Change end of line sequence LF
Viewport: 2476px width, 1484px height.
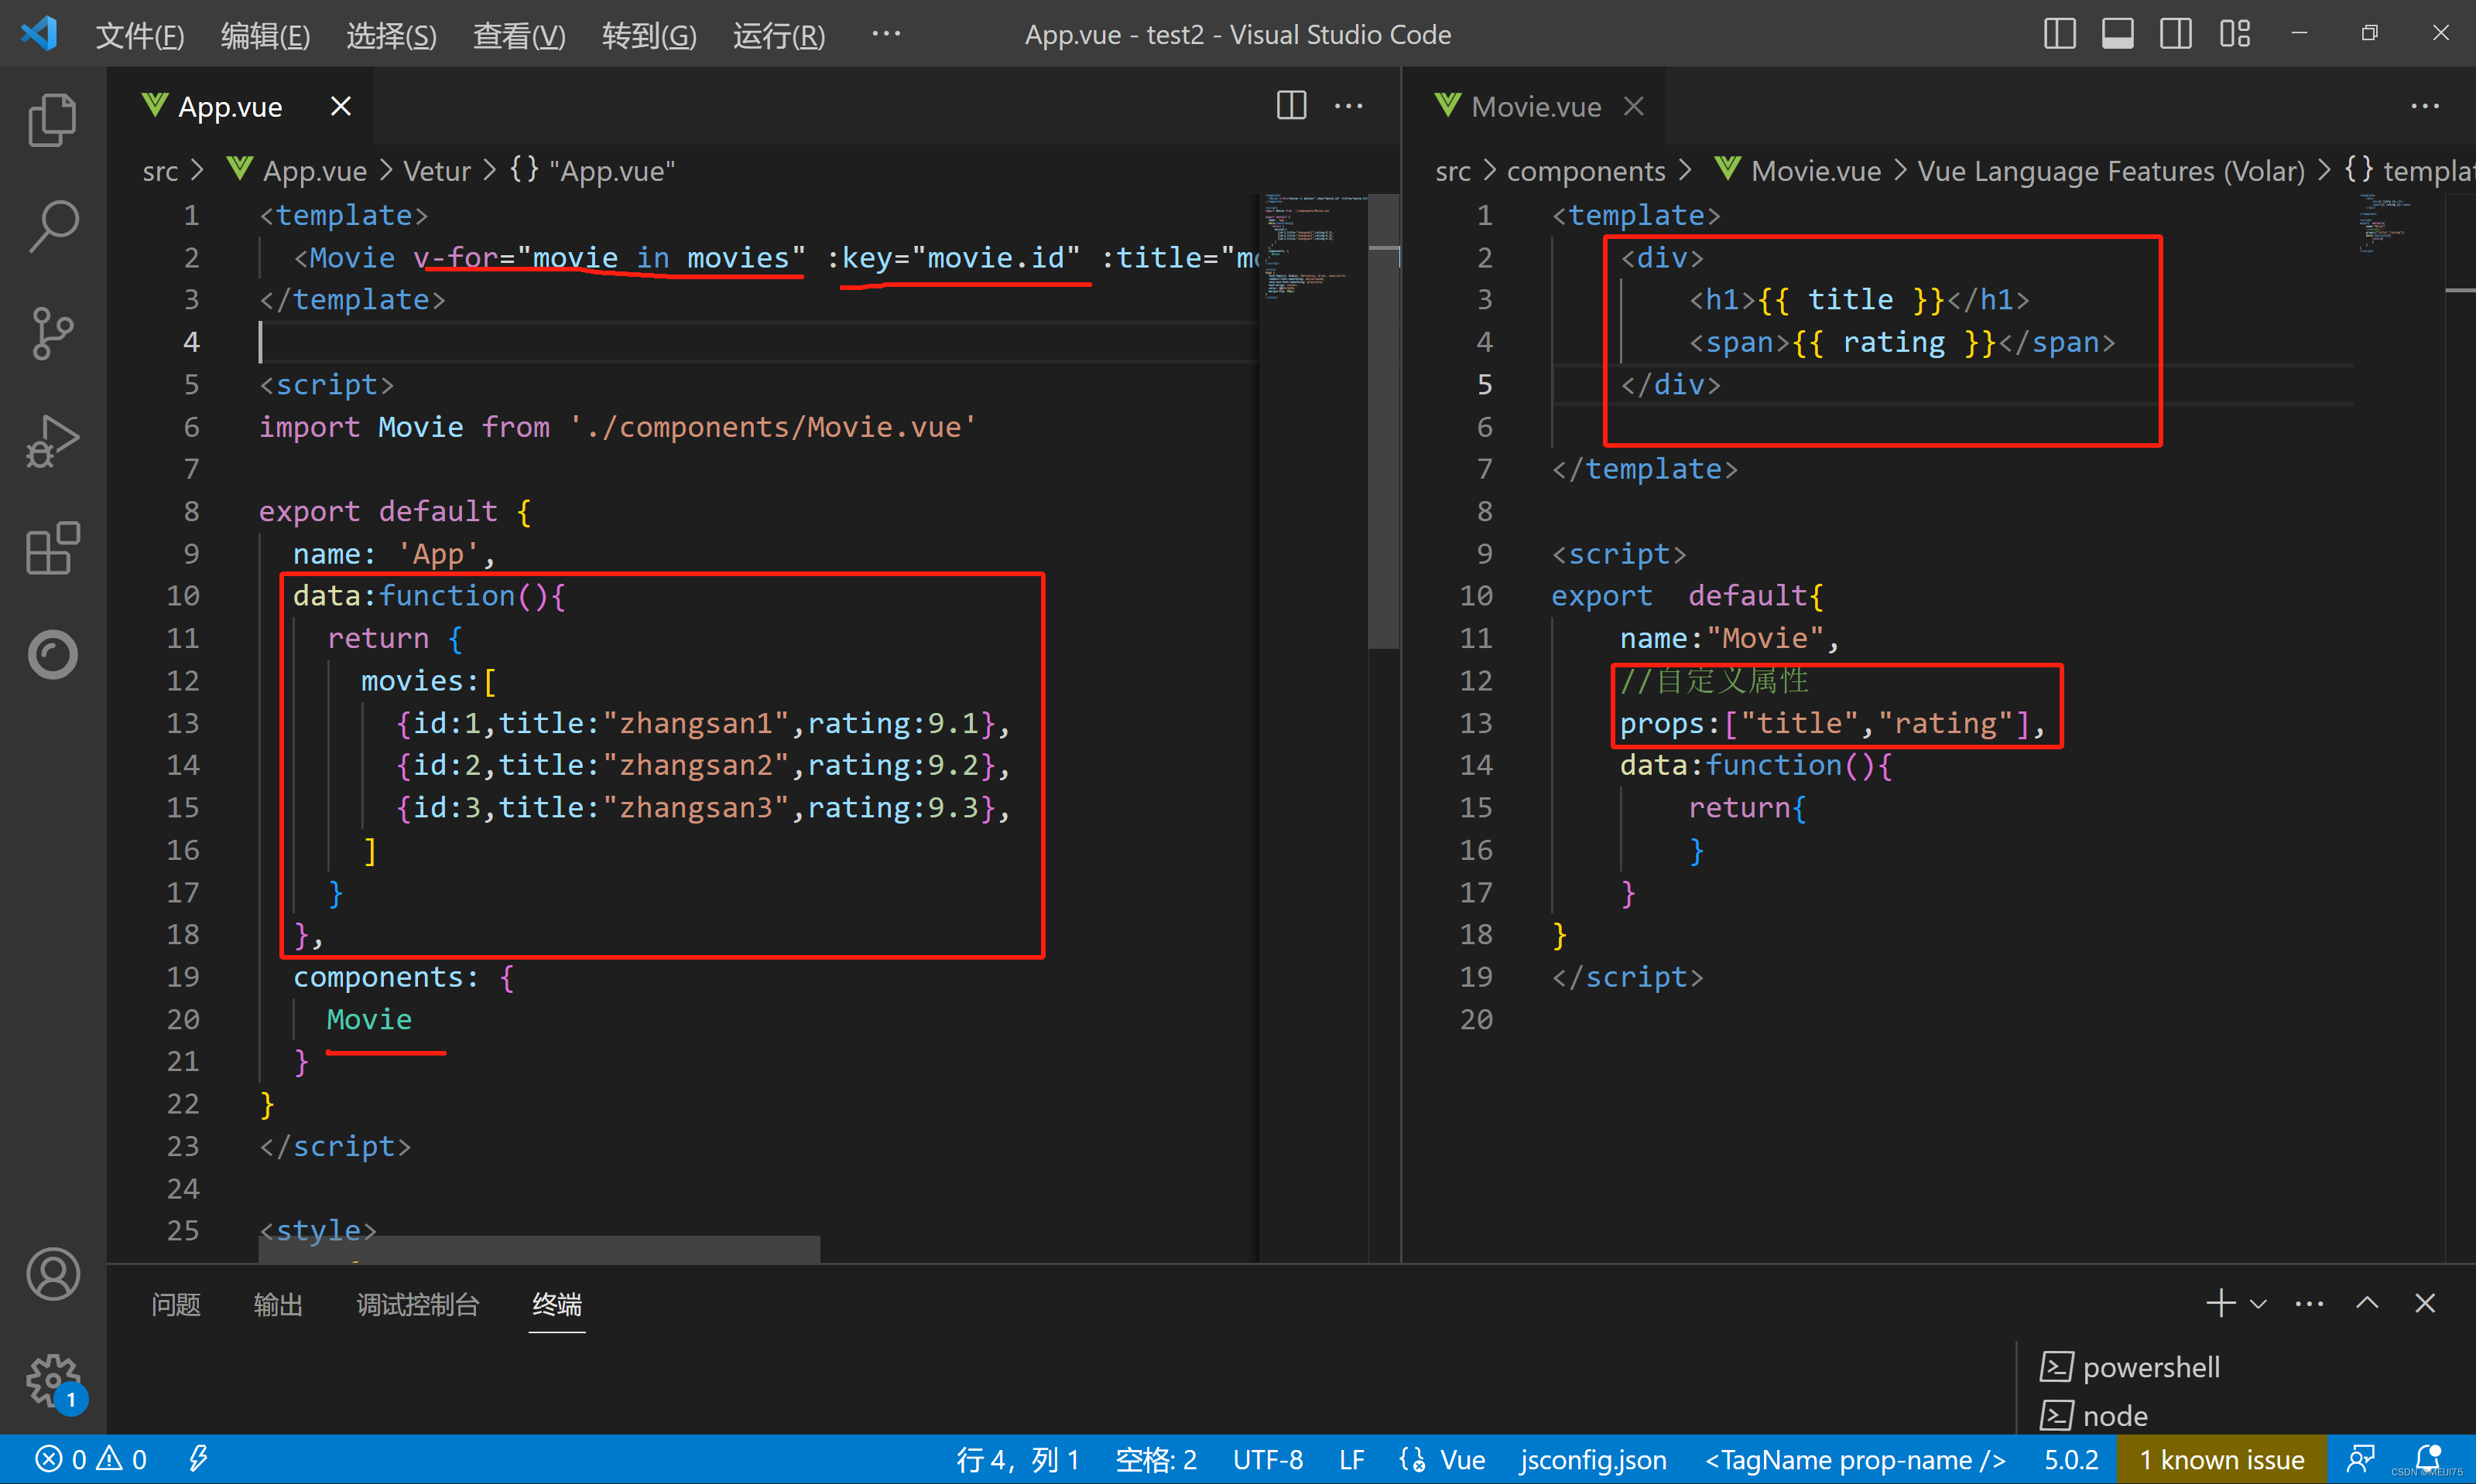1351,1460
